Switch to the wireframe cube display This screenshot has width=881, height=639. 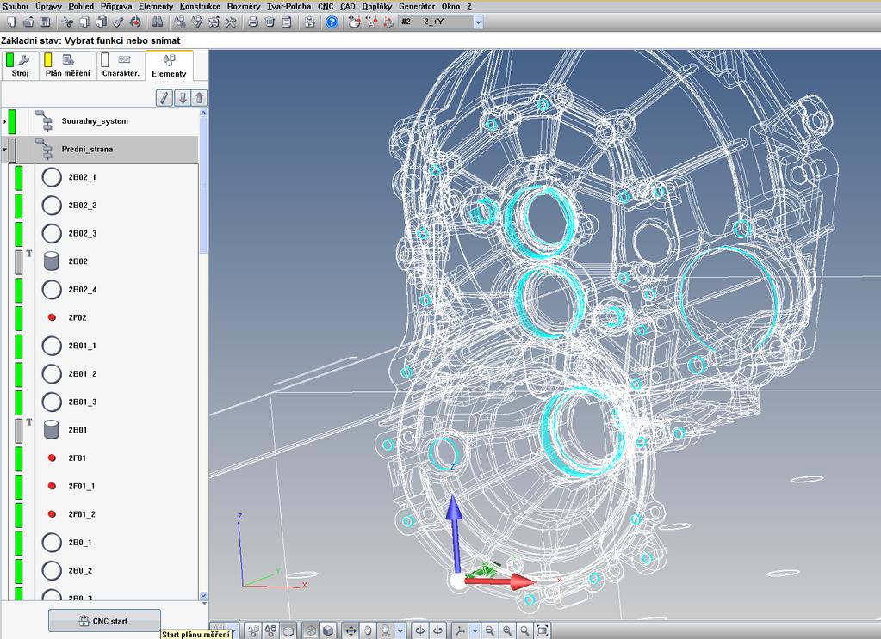pyautogui.click(x=310, y=630)
